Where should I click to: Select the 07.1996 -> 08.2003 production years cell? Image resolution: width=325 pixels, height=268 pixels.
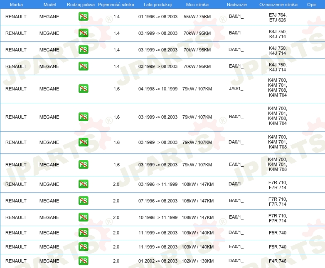point(158,201)
